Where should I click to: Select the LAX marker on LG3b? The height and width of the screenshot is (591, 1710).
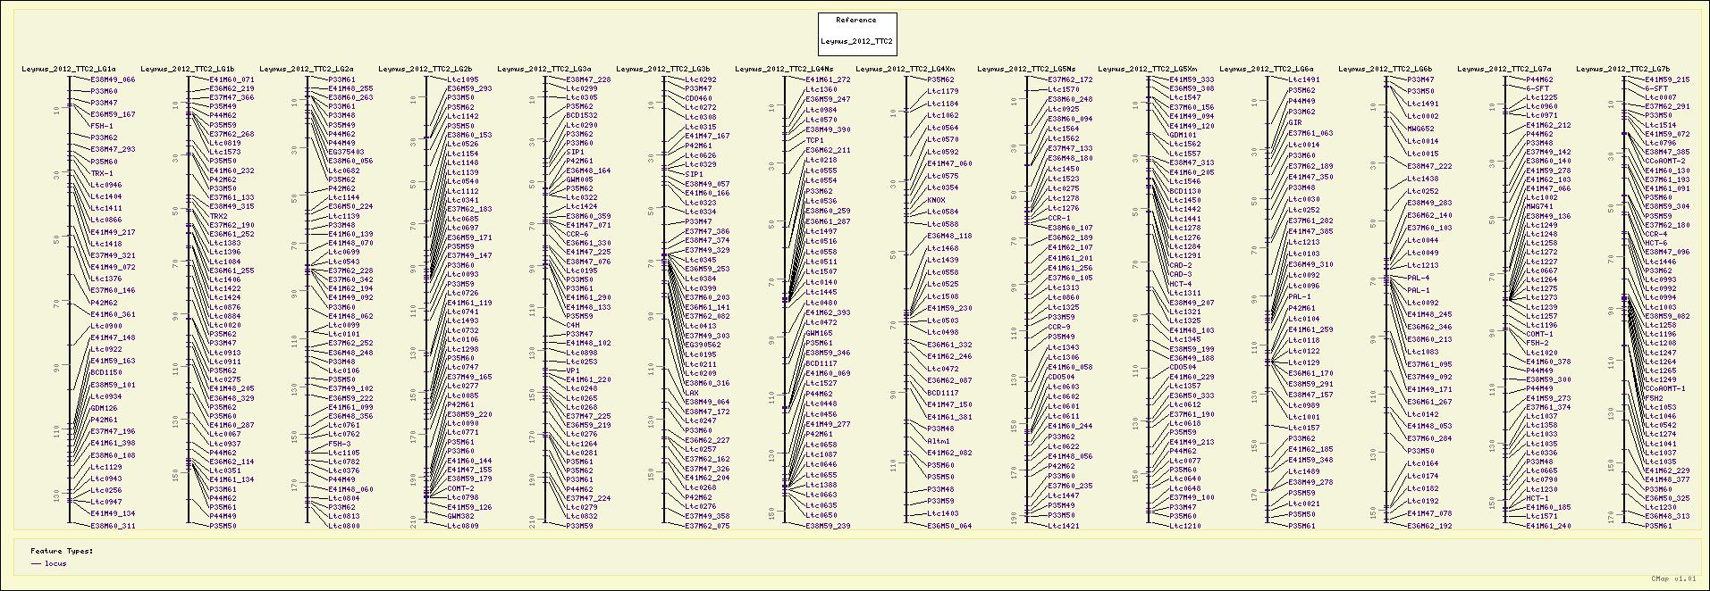(x=691, y=393)
